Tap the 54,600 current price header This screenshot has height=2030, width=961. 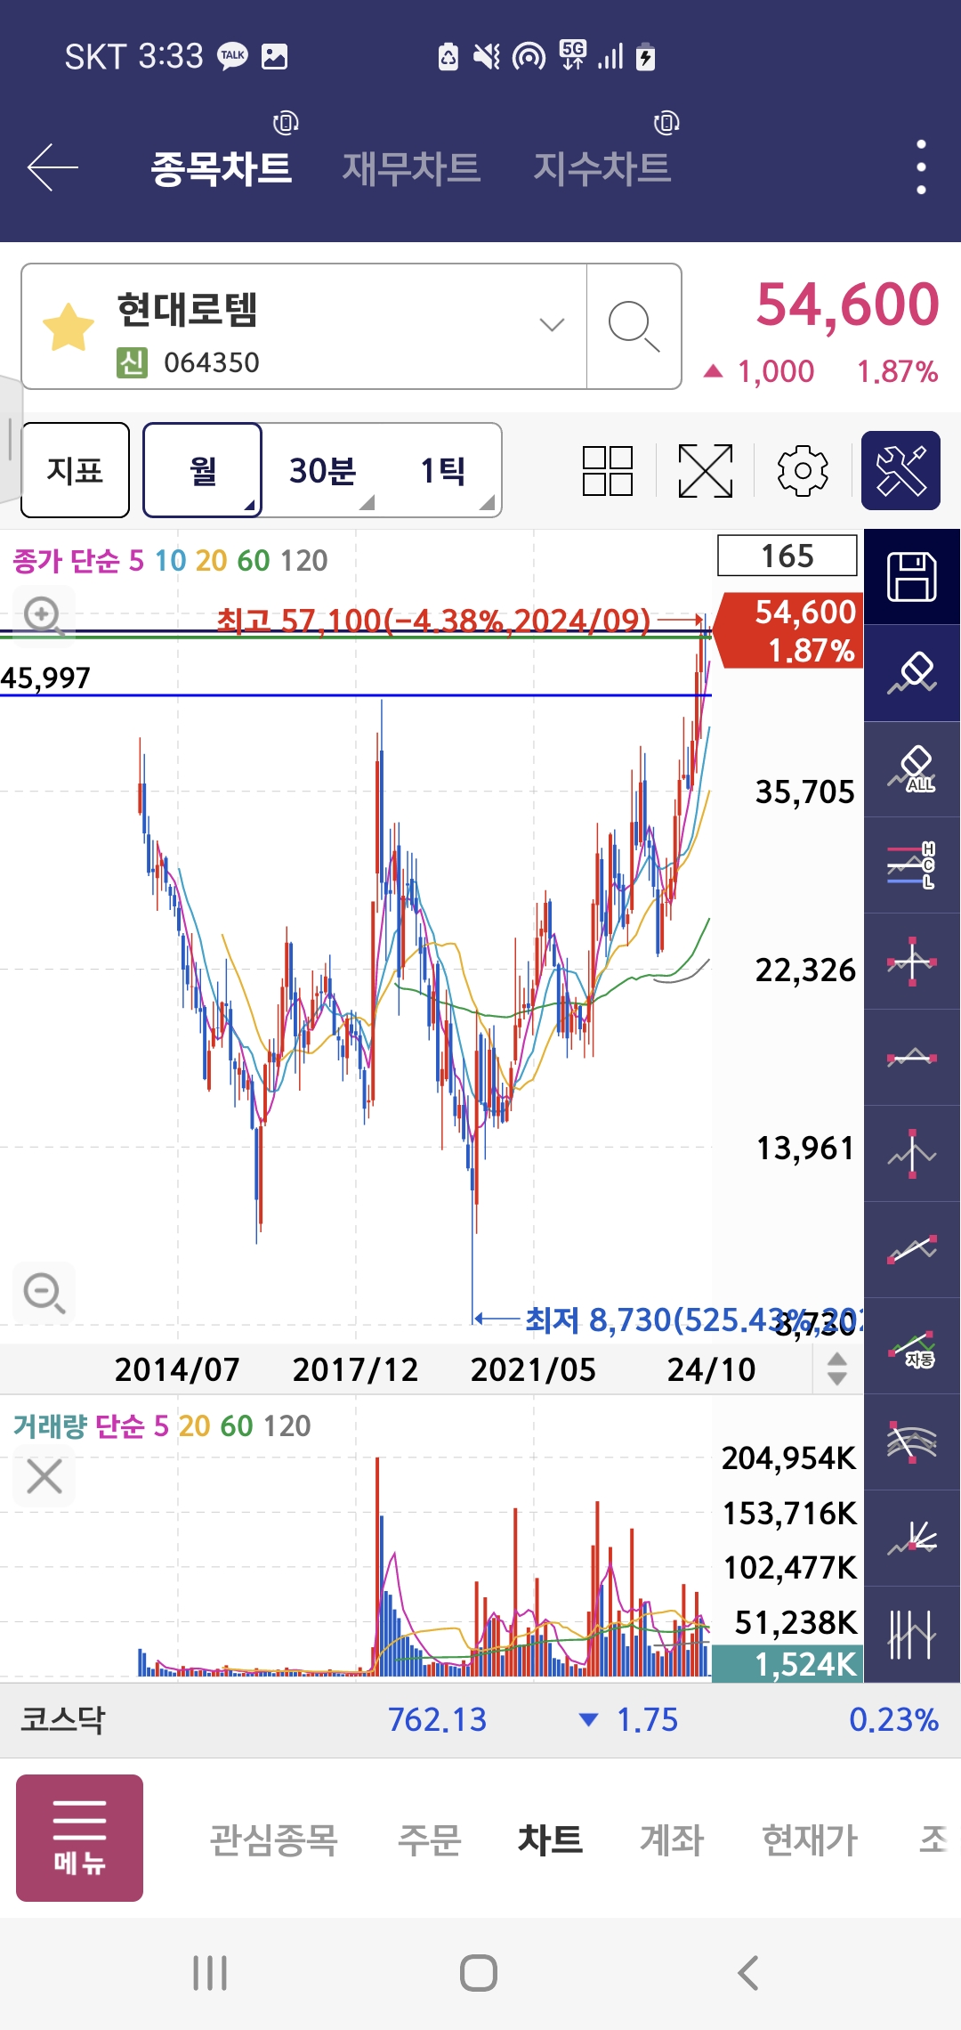[847, 304]
